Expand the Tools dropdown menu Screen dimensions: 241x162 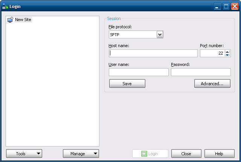[x=24, y=154]
